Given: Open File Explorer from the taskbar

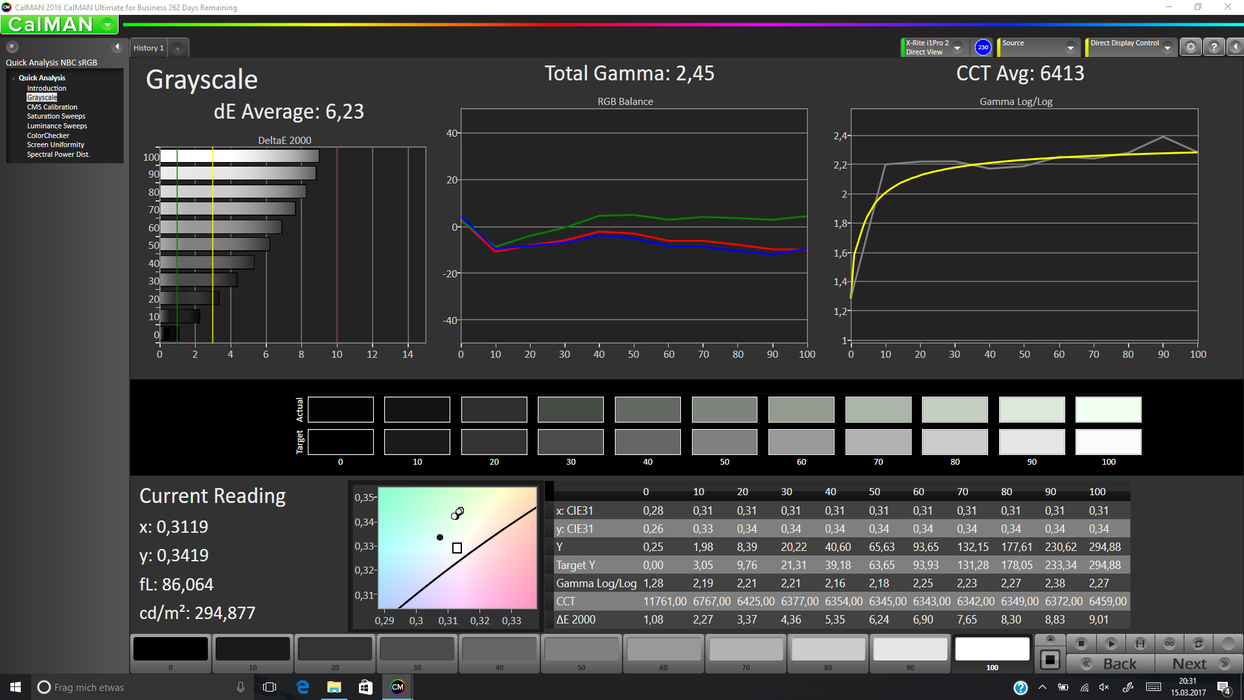Looking at the screenshot, I should (x=334, y=687).
